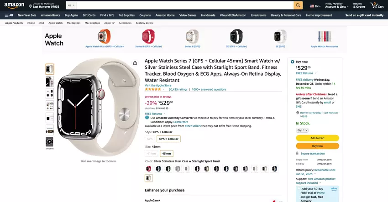The width and height of the screenshot is (388, 202).
Task: Click the share icon above product image
Action: coord(135,63)
